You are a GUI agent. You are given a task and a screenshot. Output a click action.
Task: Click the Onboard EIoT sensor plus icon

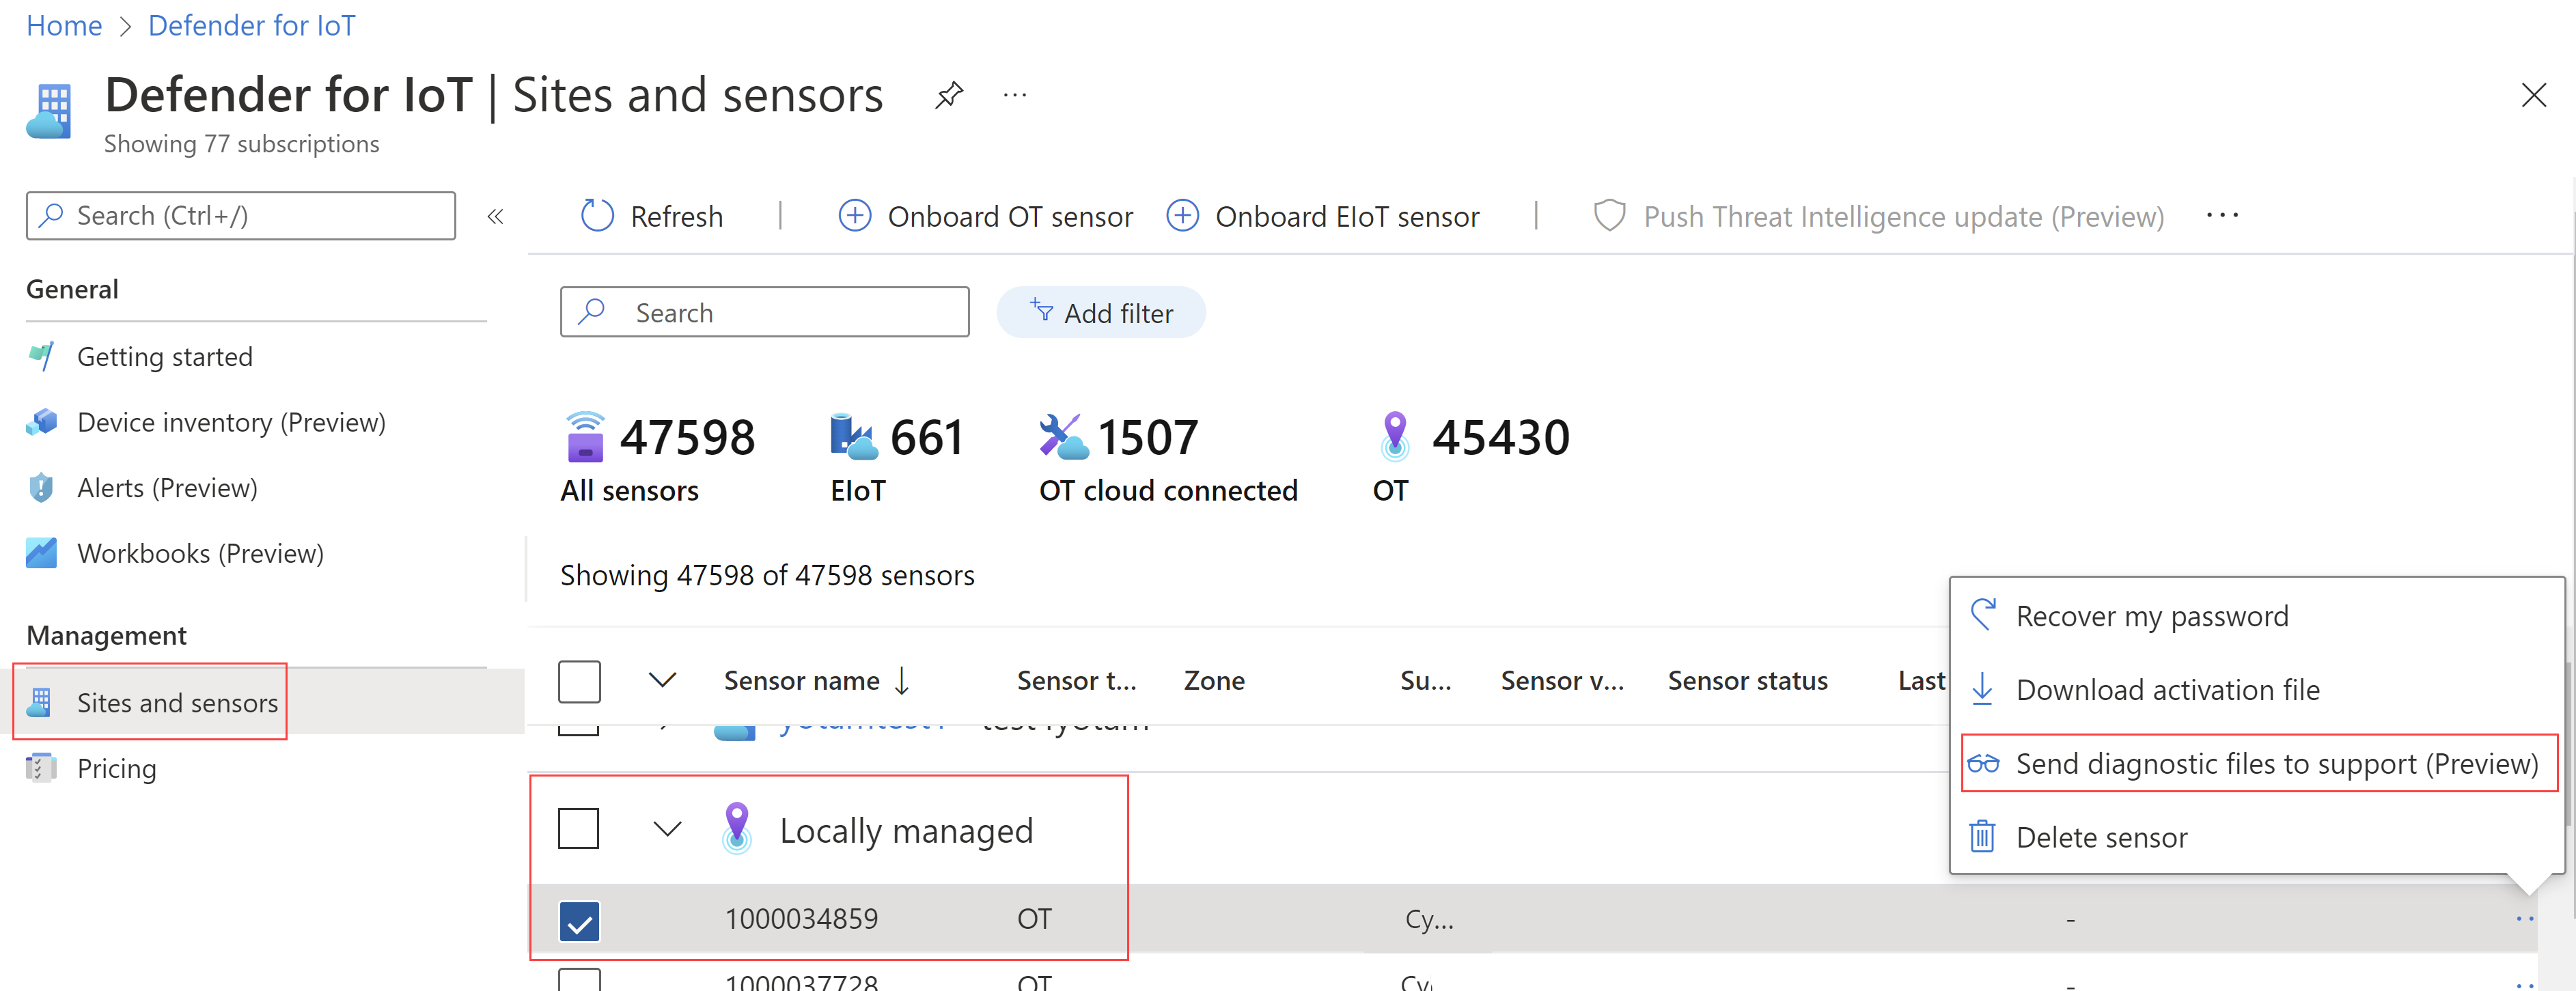click(1182, 216)
